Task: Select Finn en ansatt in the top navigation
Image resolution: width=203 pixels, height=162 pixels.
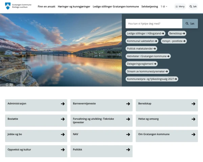Action: [46, 6]
